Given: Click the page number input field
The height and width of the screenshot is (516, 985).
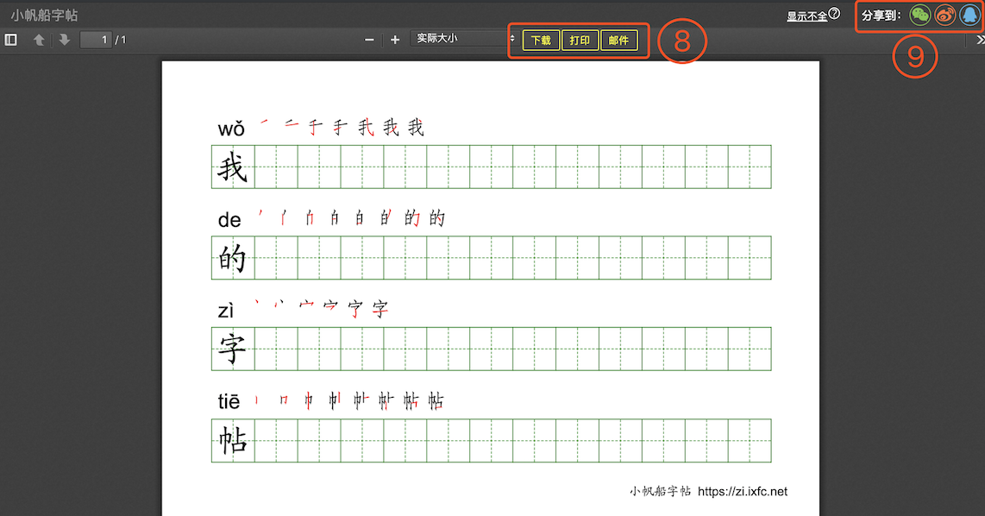Looking at the screenshot, I should point(96,40).
